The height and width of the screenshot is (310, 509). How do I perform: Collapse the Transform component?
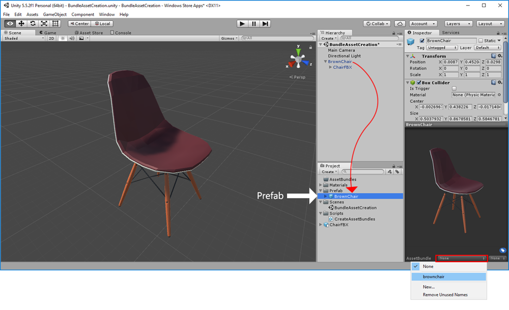tap(408, 56)
